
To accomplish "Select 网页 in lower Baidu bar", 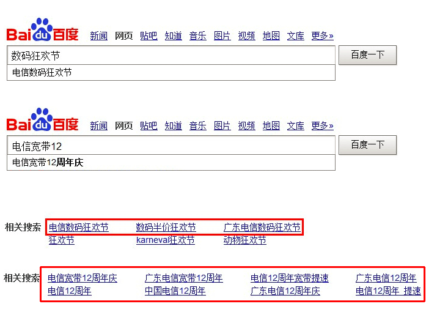I will point(123,126).
